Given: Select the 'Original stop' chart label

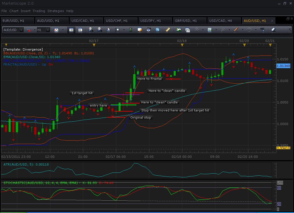Looking at the screenshot, I should click(141, 118).
